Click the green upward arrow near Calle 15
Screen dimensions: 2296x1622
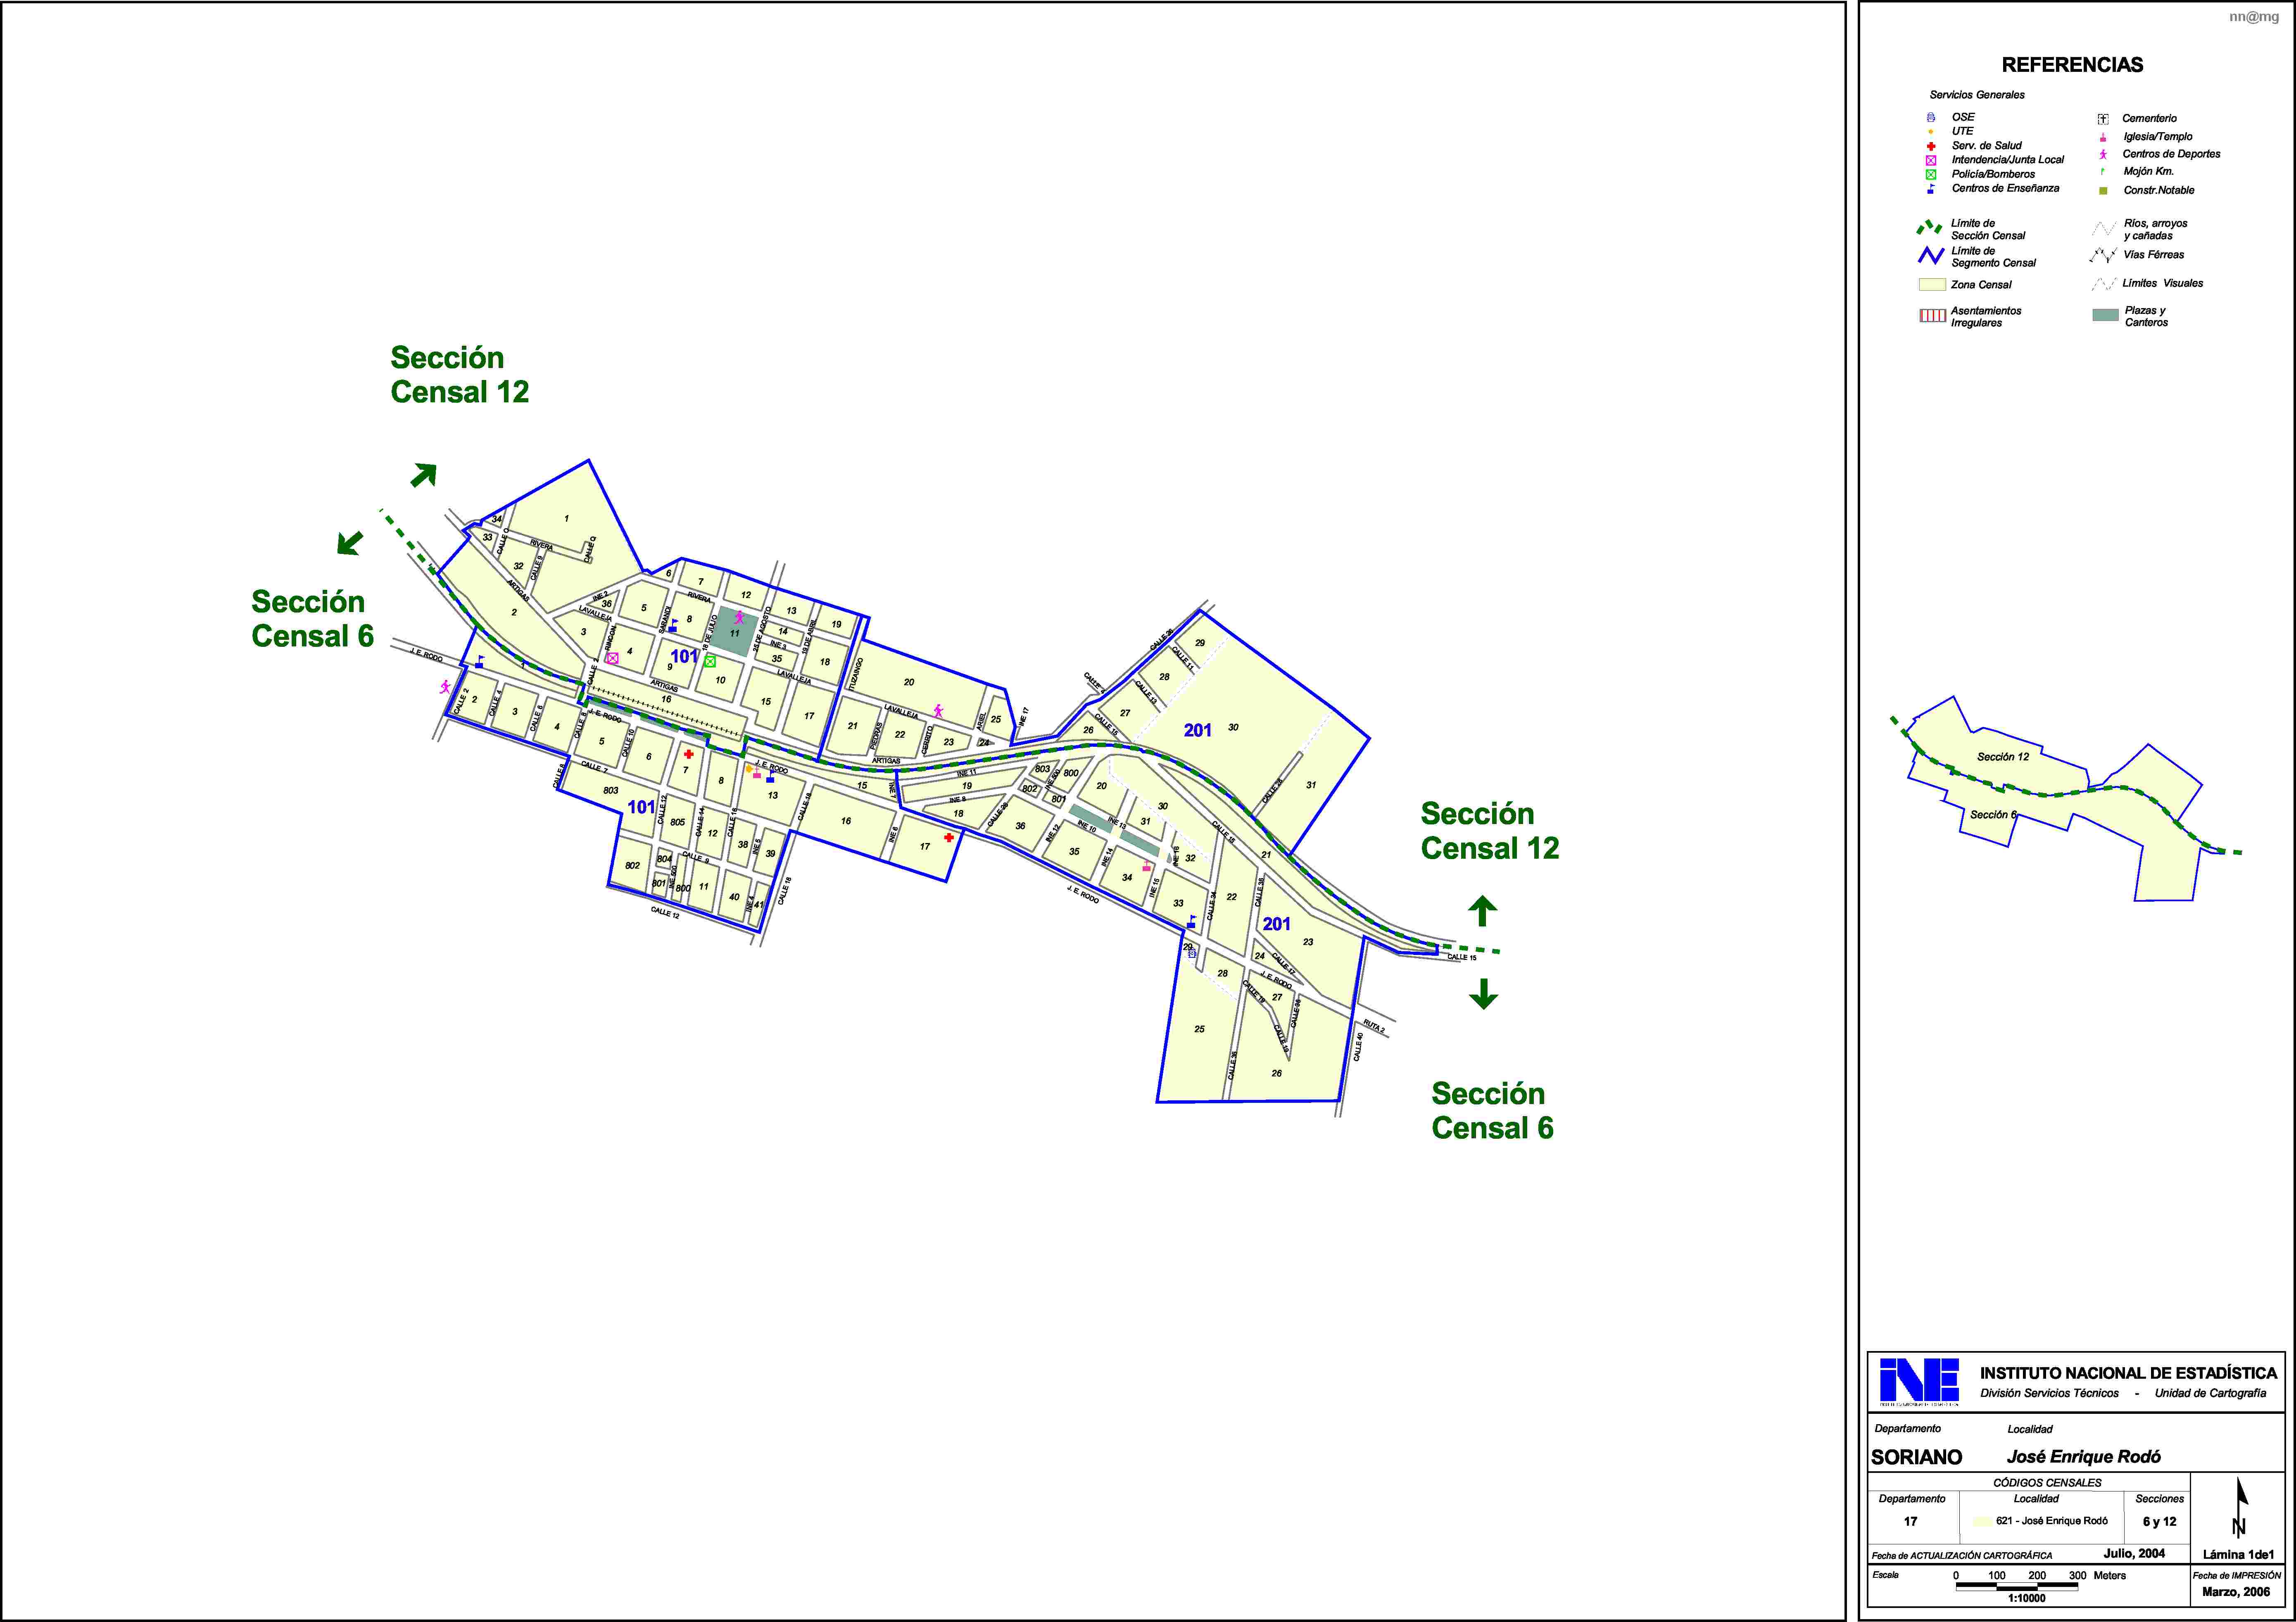click(x=1482, y=911)
